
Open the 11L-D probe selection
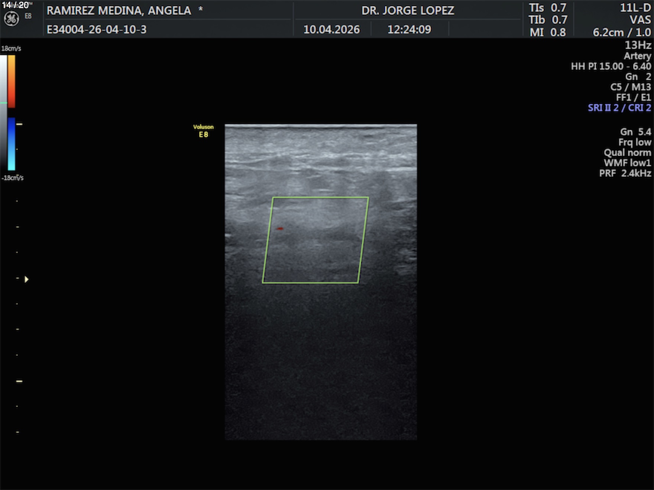pos(635,8)
